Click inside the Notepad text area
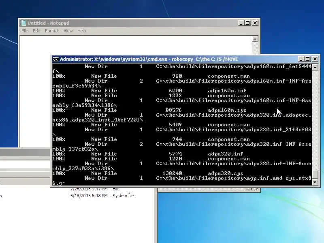 coord(136,45)
